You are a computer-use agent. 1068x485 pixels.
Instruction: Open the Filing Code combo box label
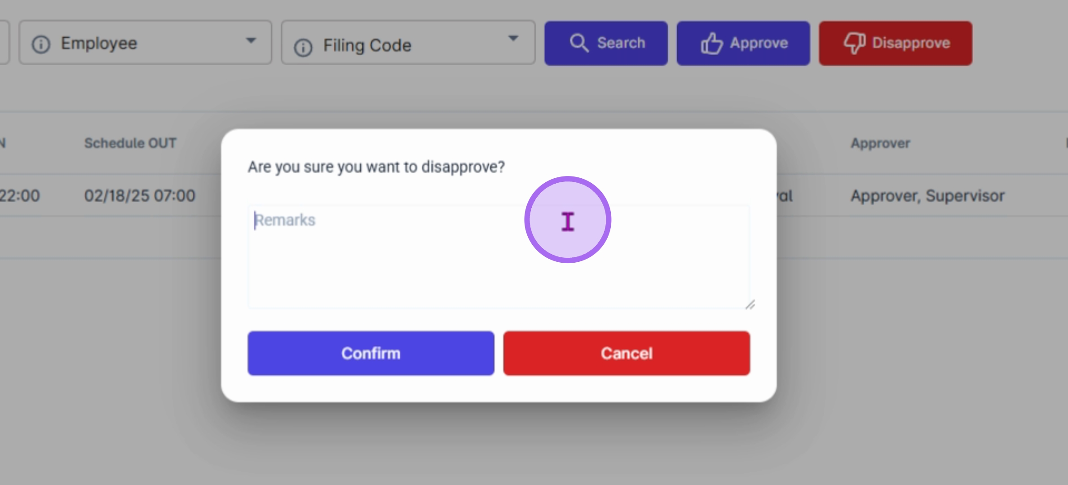tap(367, 45)
